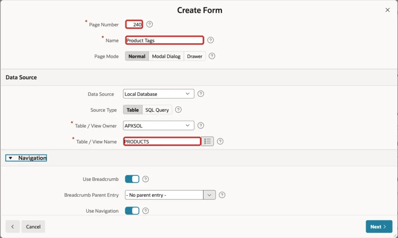This screenshot has height=238, width=398.
Task: Open help for Use Navigation
Action: point(145,211)
